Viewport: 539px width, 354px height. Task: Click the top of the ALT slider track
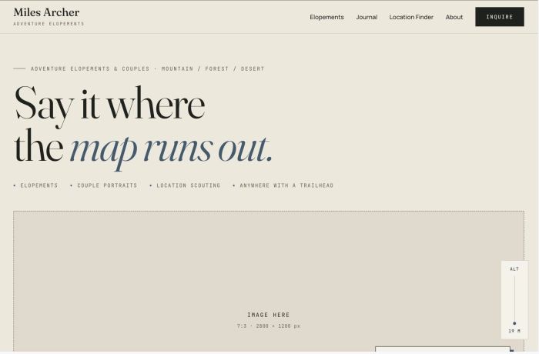pos(514,277)
